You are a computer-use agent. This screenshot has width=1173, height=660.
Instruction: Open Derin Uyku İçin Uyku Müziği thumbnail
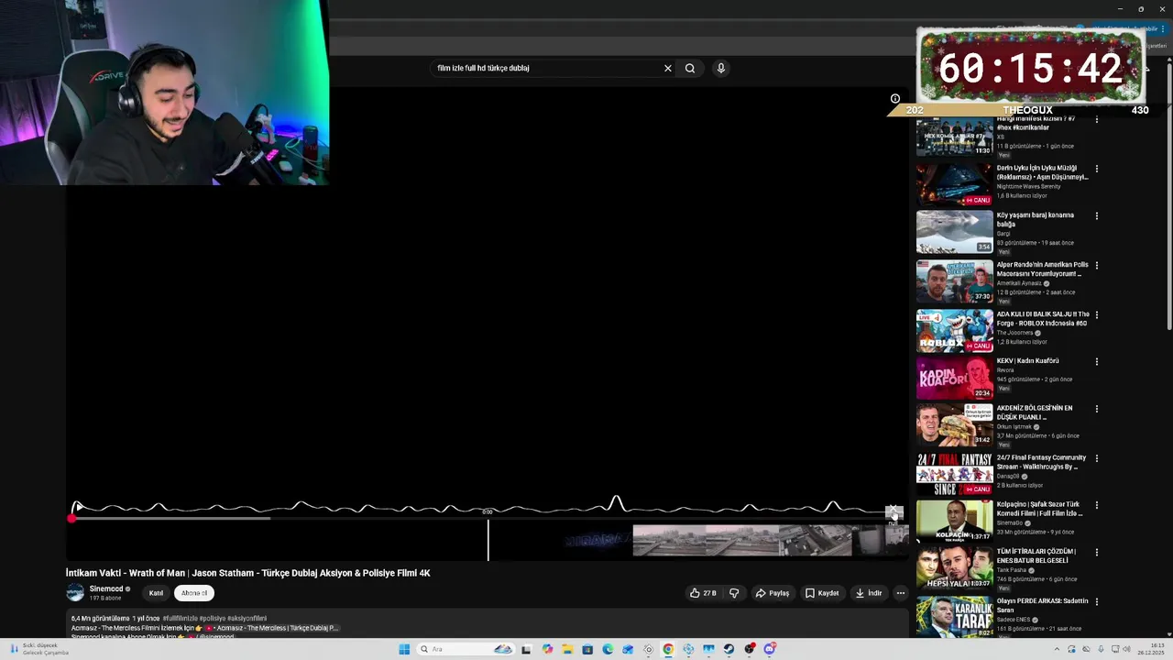point(954,184)
